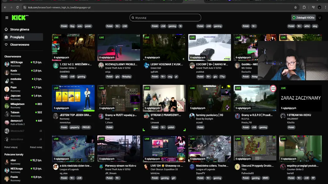Click Iseria5 channel avatar

coord(283,167)
